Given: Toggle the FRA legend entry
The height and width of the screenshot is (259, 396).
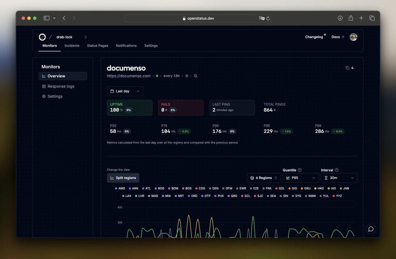Looking at the screenshot, I should 267,188.
